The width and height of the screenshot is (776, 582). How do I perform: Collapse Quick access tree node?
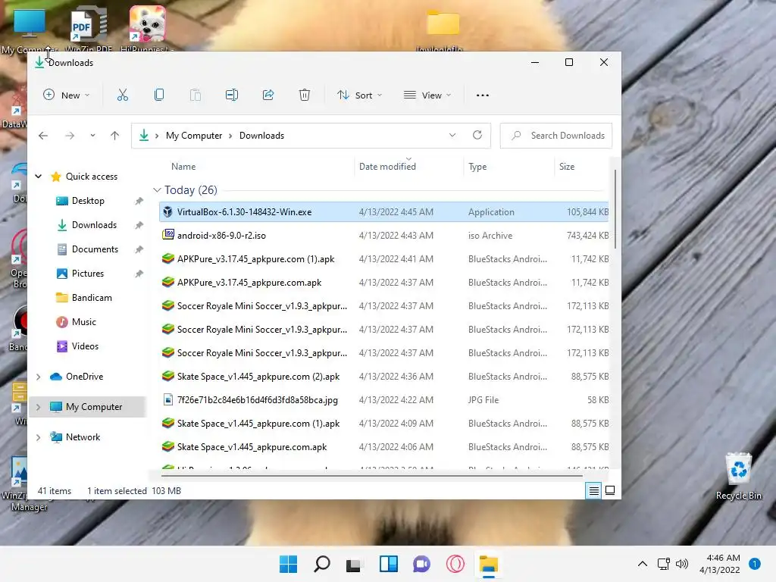[38, 176]
